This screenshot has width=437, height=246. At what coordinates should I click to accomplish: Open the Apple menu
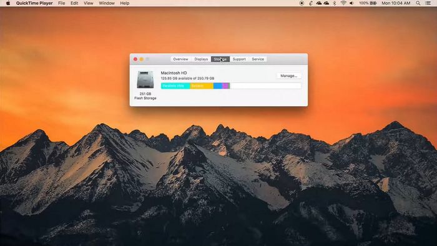pos(7,3)
